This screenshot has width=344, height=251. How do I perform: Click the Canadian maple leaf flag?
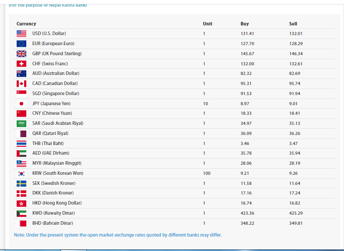(x=21, y=84)
